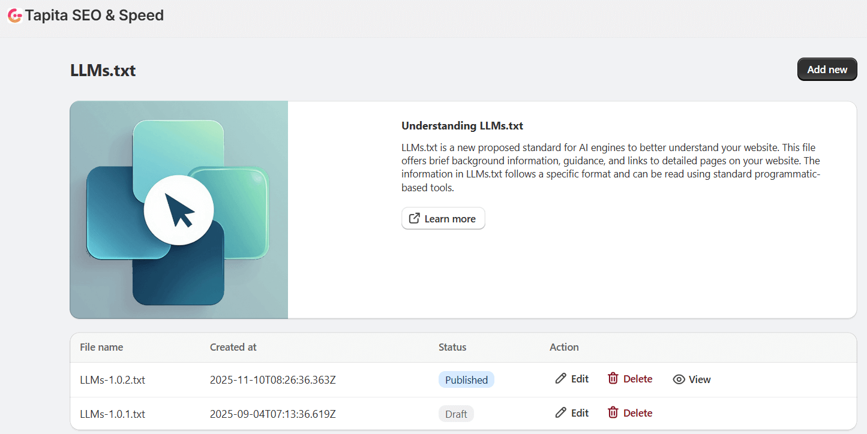The image size is (867, 434).
Task: Click the pencil icon for LLMs-1.0.1.txt
Action: point(560,412)
